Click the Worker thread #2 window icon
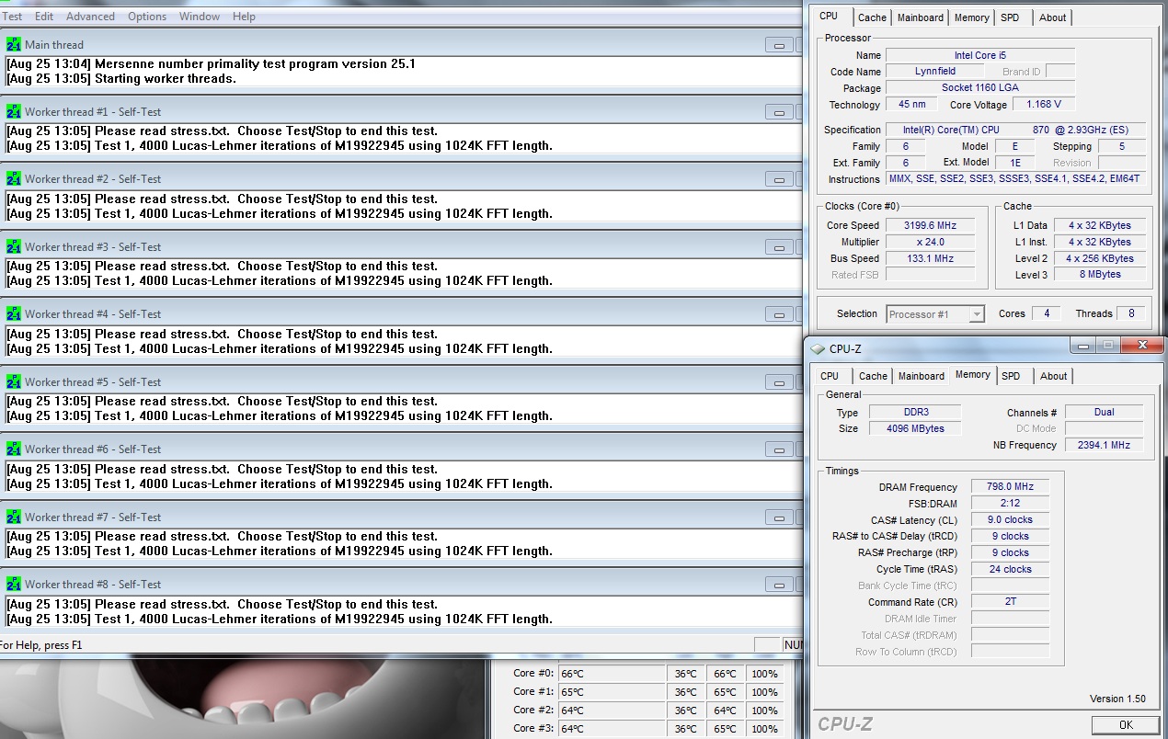The width and height of the screenshot is (1168, 739). (x=14, y=179)
